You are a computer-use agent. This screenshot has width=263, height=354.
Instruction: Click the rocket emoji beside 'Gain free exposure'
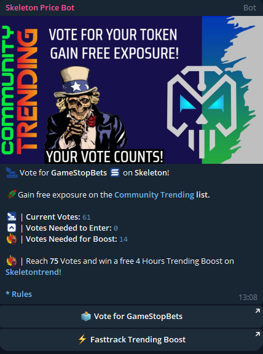(x=12, y=194)
